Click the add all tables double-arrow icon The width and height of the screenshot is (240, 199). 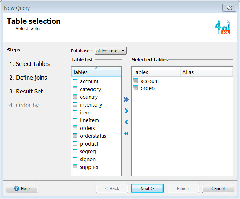click(x=126, y=100)
